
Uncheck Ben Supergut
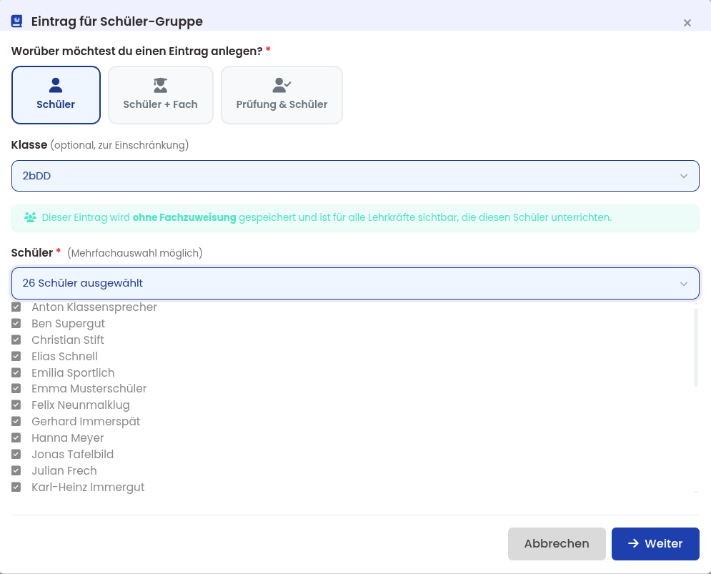16,324
